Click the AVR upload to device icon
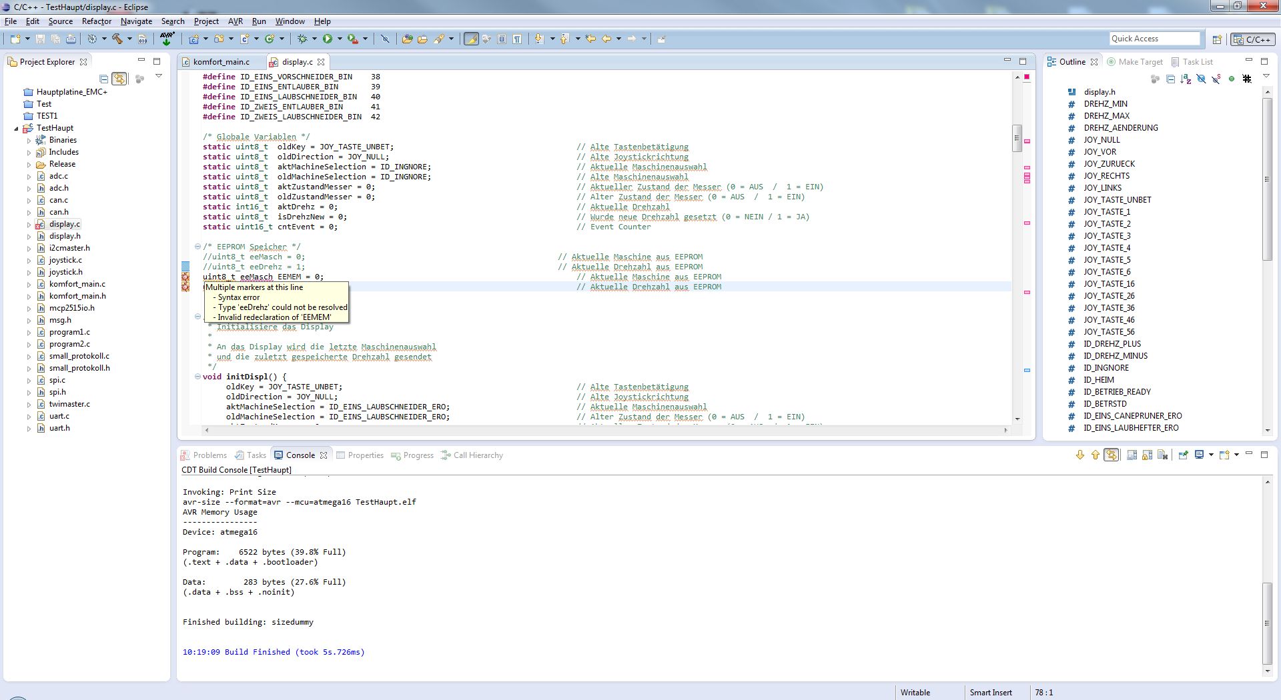The height and width of the screenshot is (700, 1281). (167, 39)
